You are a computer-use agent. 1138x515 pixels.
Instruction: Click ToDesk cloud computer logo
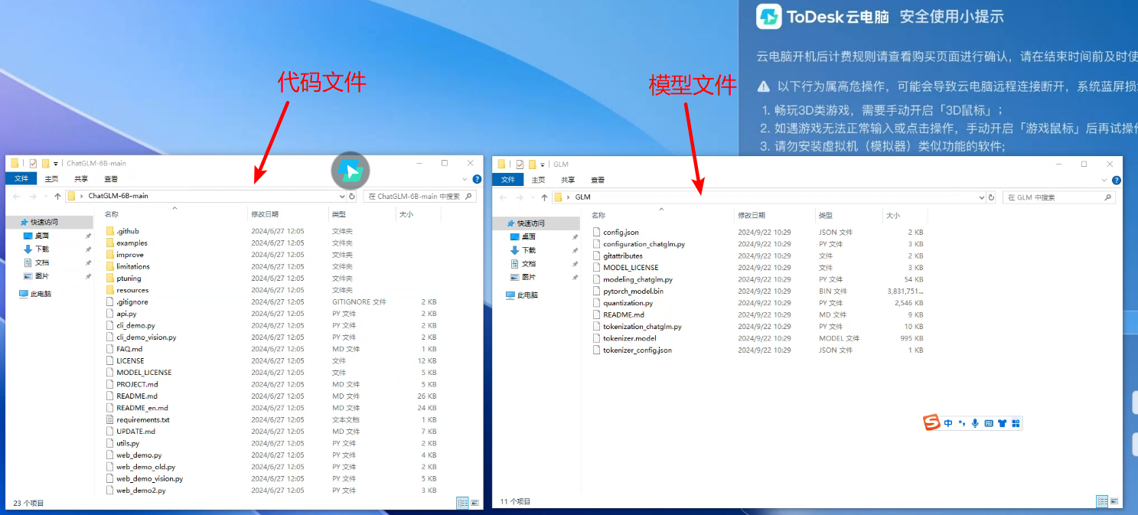(769, 17)
